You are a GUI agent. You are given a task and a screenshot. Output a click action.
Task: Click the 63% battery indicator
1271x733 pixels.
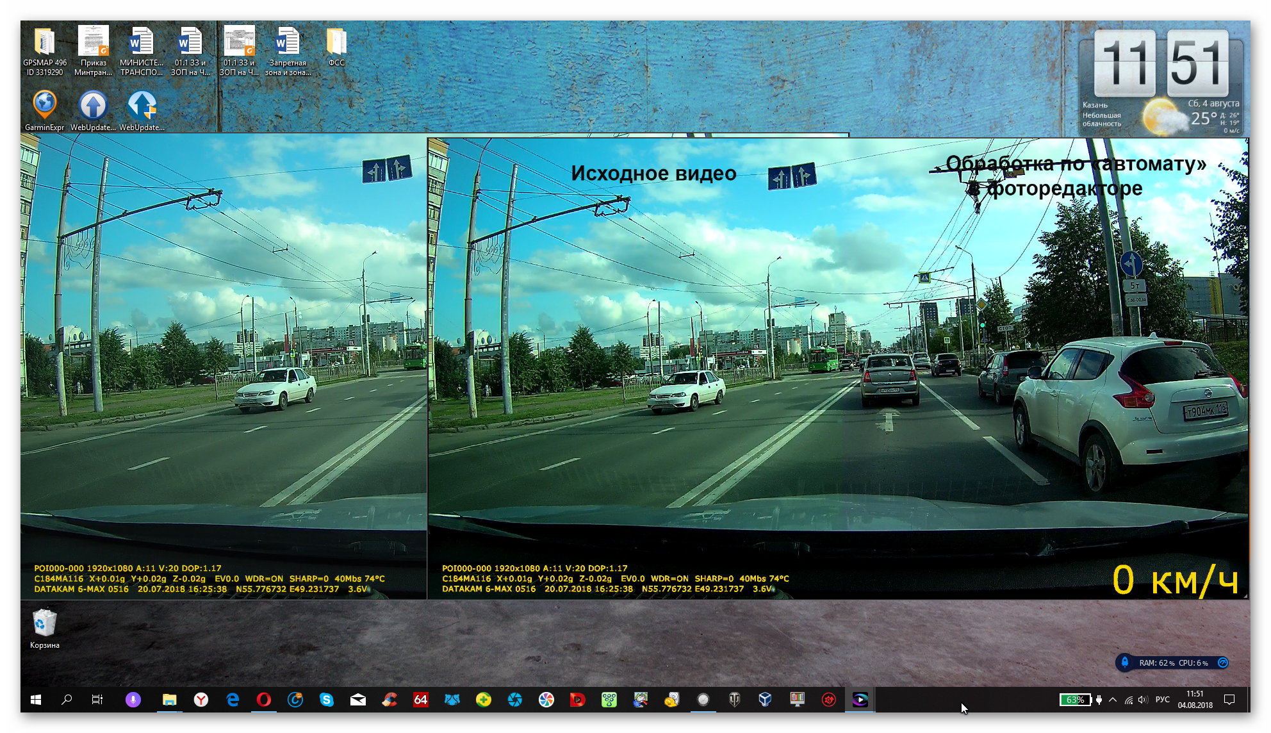pyautogui.click(x=1076, y=700)
